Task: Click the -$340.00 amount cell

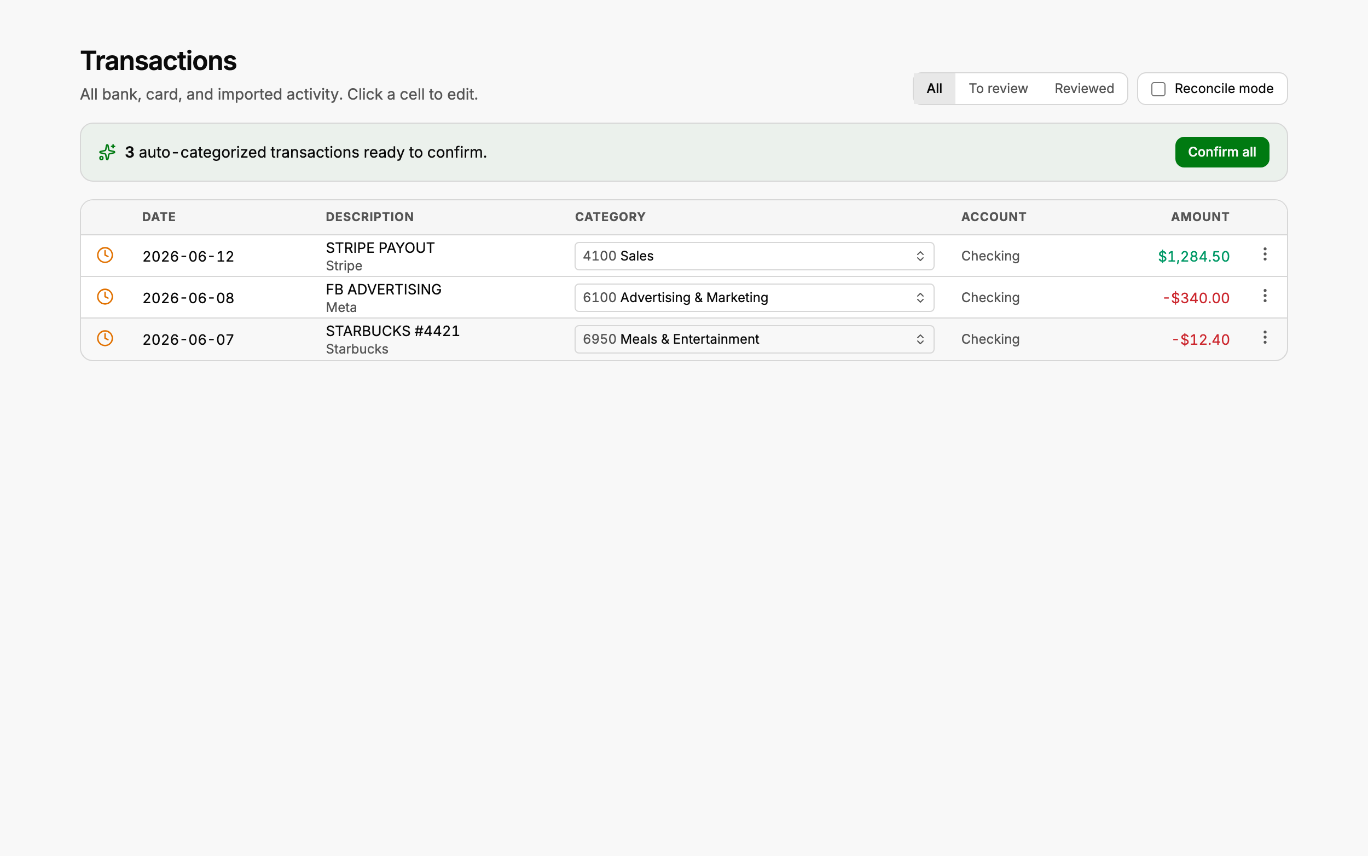Action: tap(1196, 298)
